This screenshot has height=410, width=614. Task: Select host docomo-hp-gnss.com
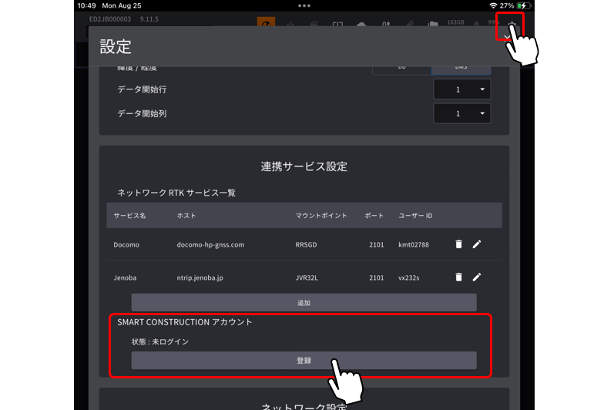coord(210,245)
